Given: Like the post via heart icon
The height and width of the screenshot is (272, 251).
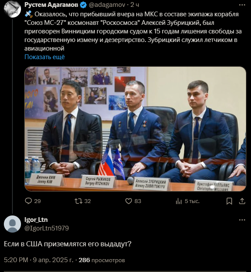Looking at the screenshot, I should (128, 201).
